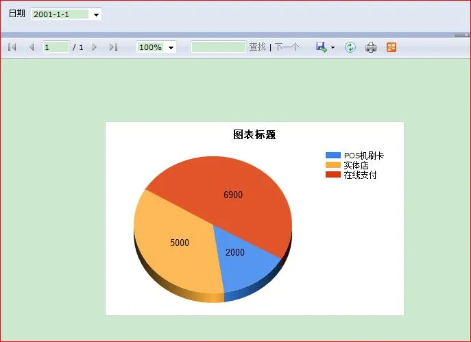471x342 pixels.
Task: Click the export save disk icon
Action: (x=322, y=47)
